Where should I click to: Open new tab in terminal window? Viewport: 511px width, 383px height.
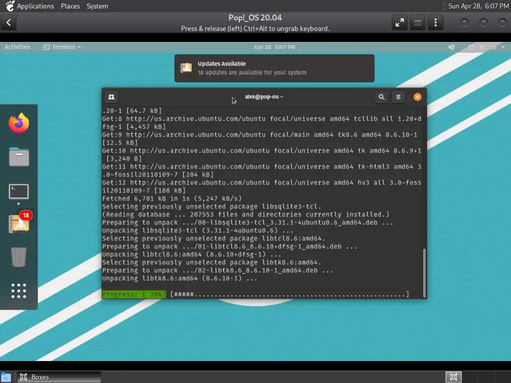[111, 97]
